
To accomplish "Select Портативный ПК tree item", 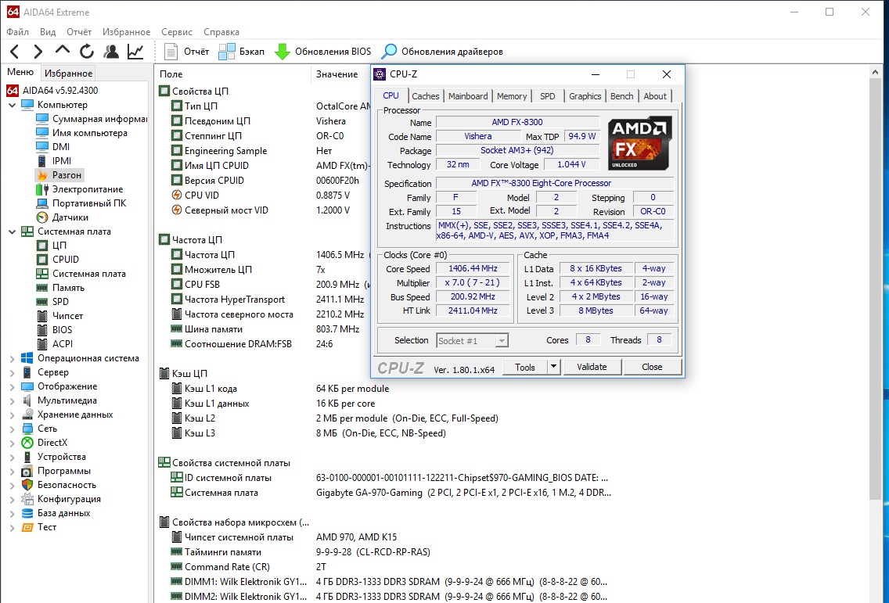I will [81, 203].
